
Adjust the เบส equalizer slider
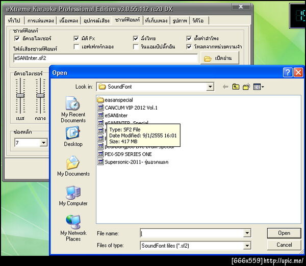pos(20,96)
